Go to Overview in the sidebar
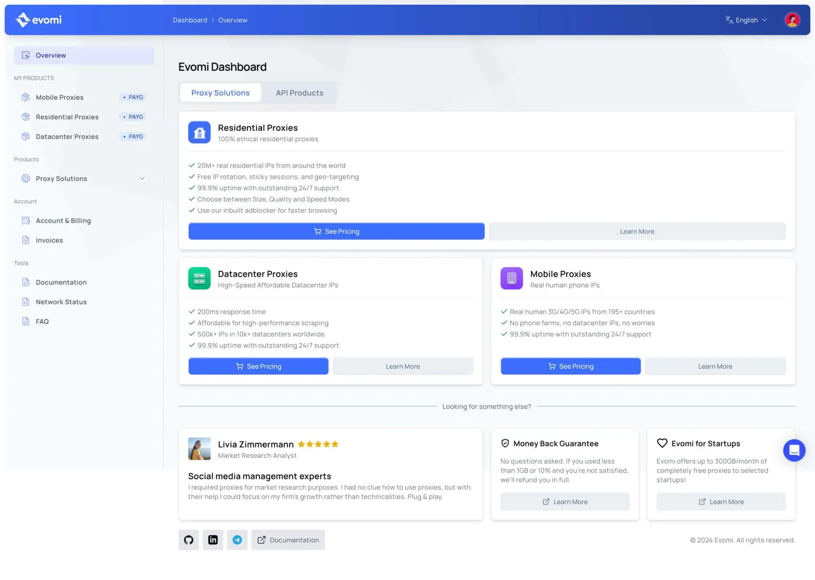 (x=84, y=55)
